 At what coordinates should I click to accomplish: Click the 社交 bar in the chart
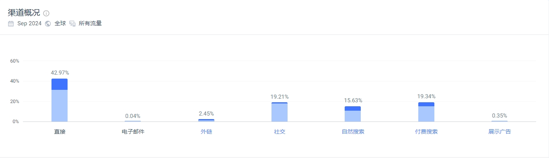[280, 112]
